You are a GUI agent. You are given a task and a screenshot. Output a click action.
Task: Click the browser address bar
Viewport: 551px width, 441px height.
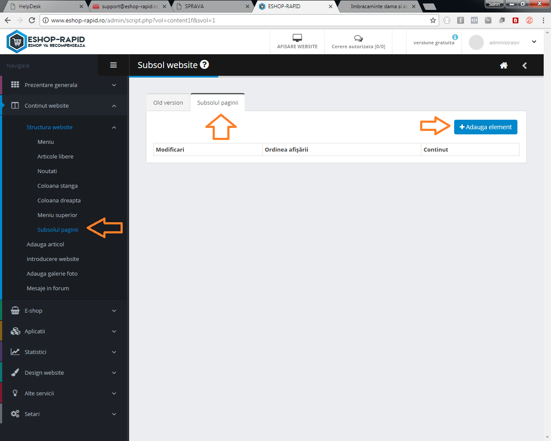[x=239, y=20]
